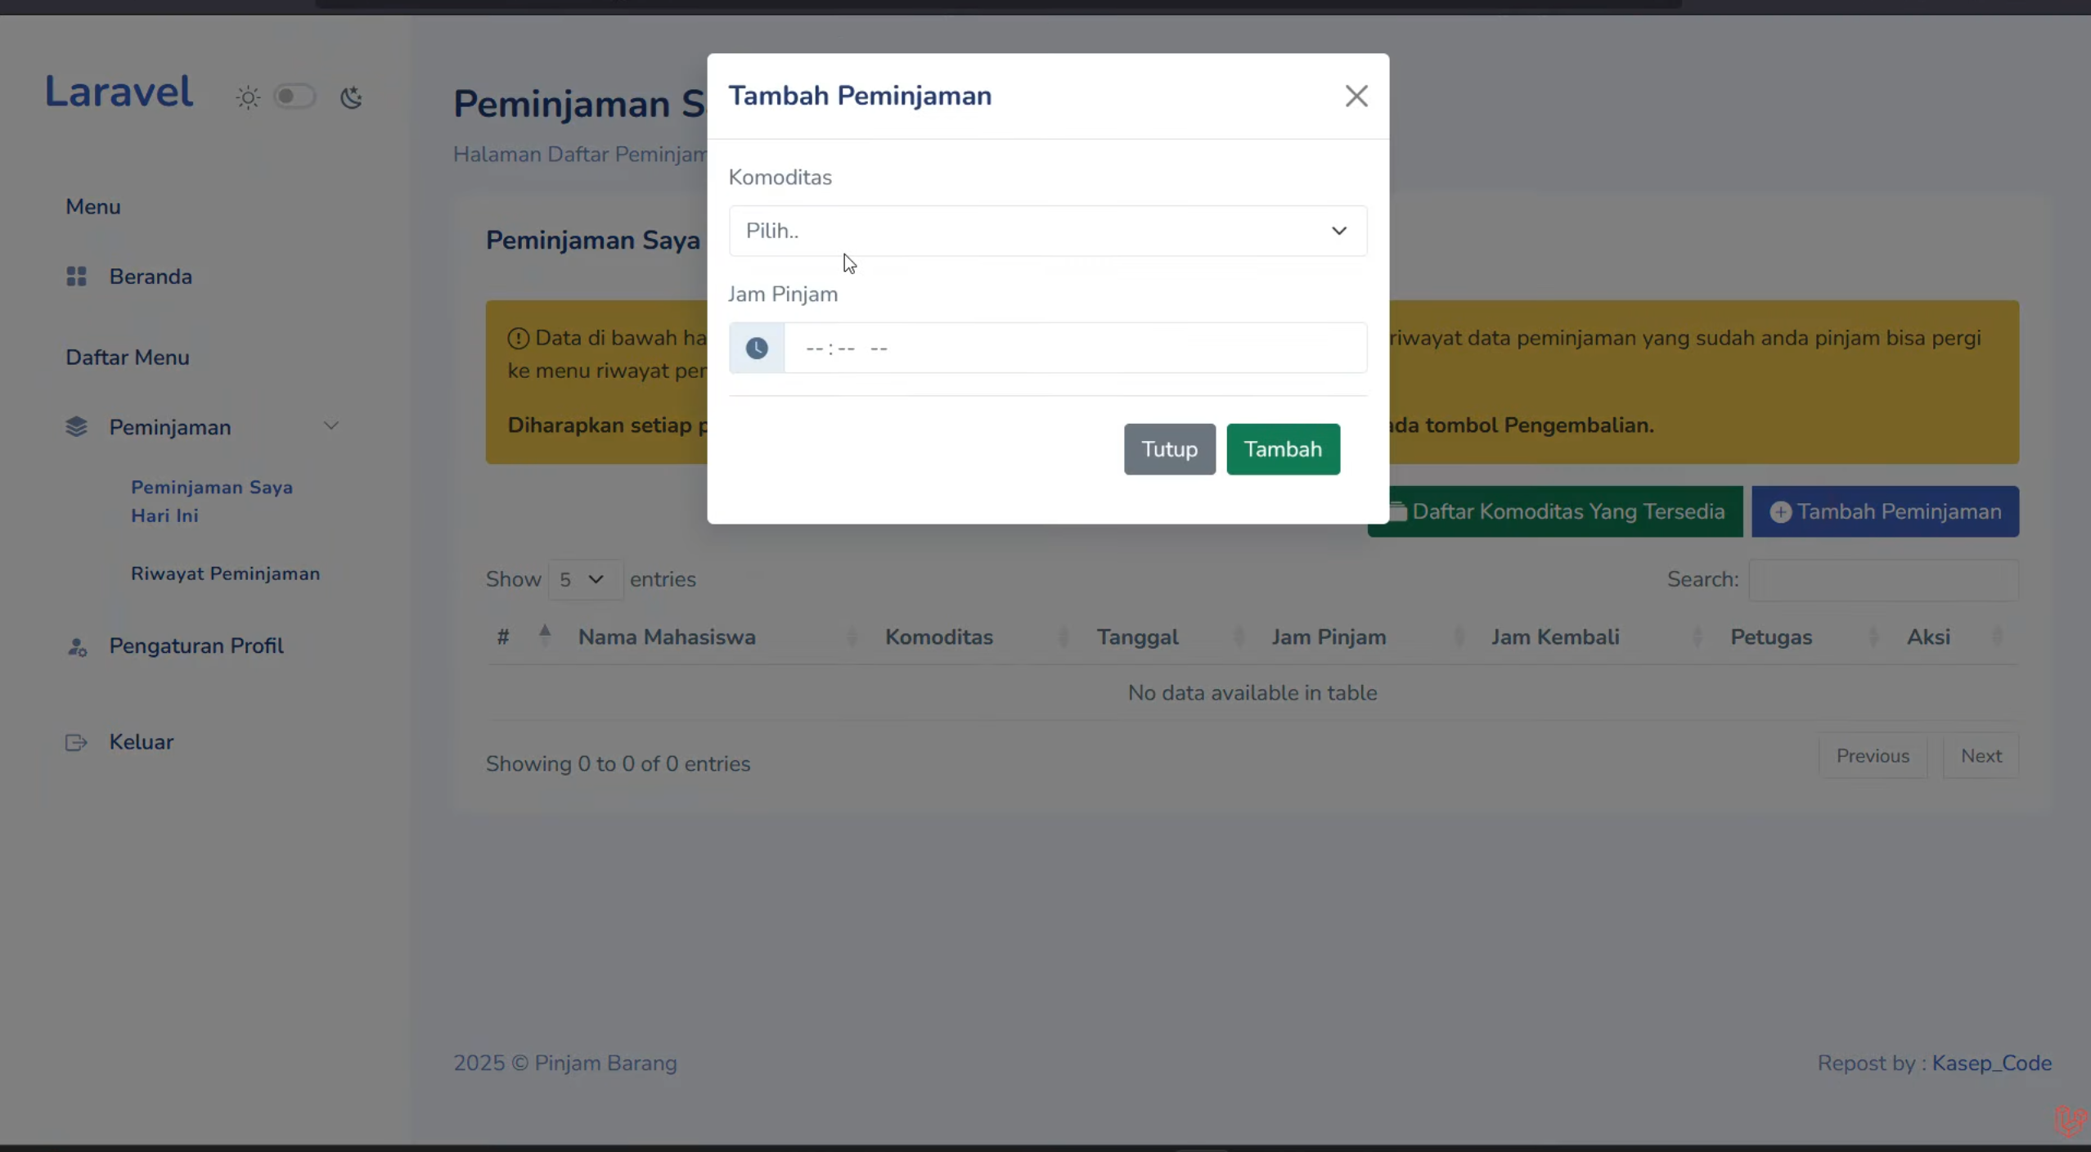Click the blue Tambah Peminjaman button
Screen dimensions: 2091x1152
[x=1885, y=512]
